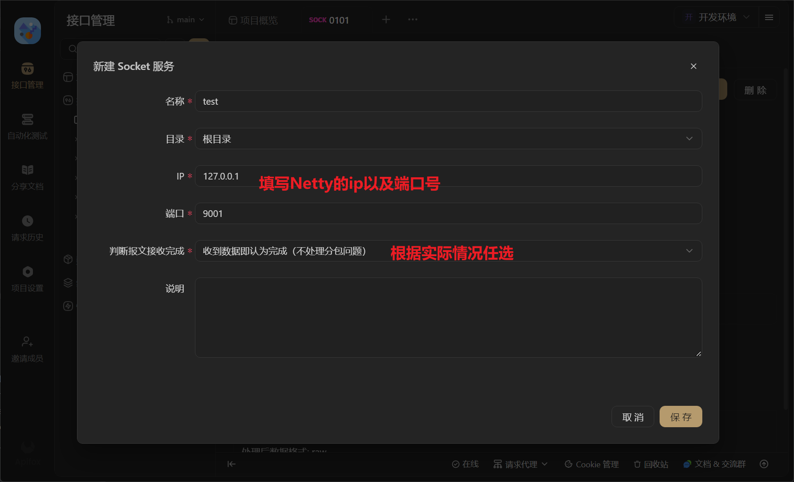Screen dimensions: 794x482
Task: Click the add new tab plus icon
Action: 386,20
